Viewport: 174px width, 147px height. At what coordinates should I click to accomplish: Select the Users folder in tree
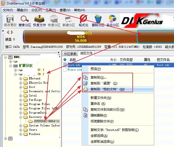[33, 130]
